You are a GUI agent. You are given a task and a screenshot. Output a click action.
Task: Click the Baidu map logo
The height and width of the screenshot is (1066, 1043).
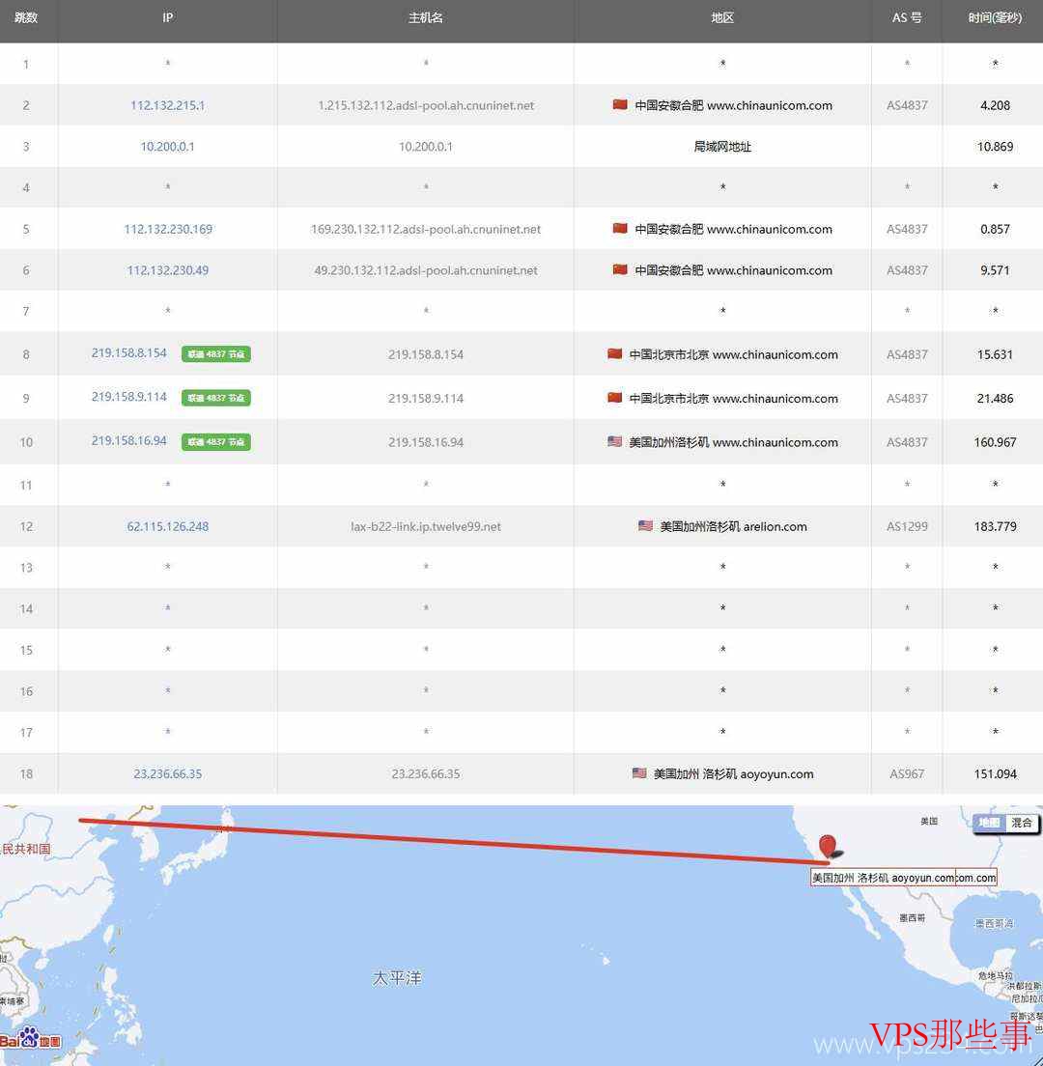pyautogui.click(x=31, y=1038)
